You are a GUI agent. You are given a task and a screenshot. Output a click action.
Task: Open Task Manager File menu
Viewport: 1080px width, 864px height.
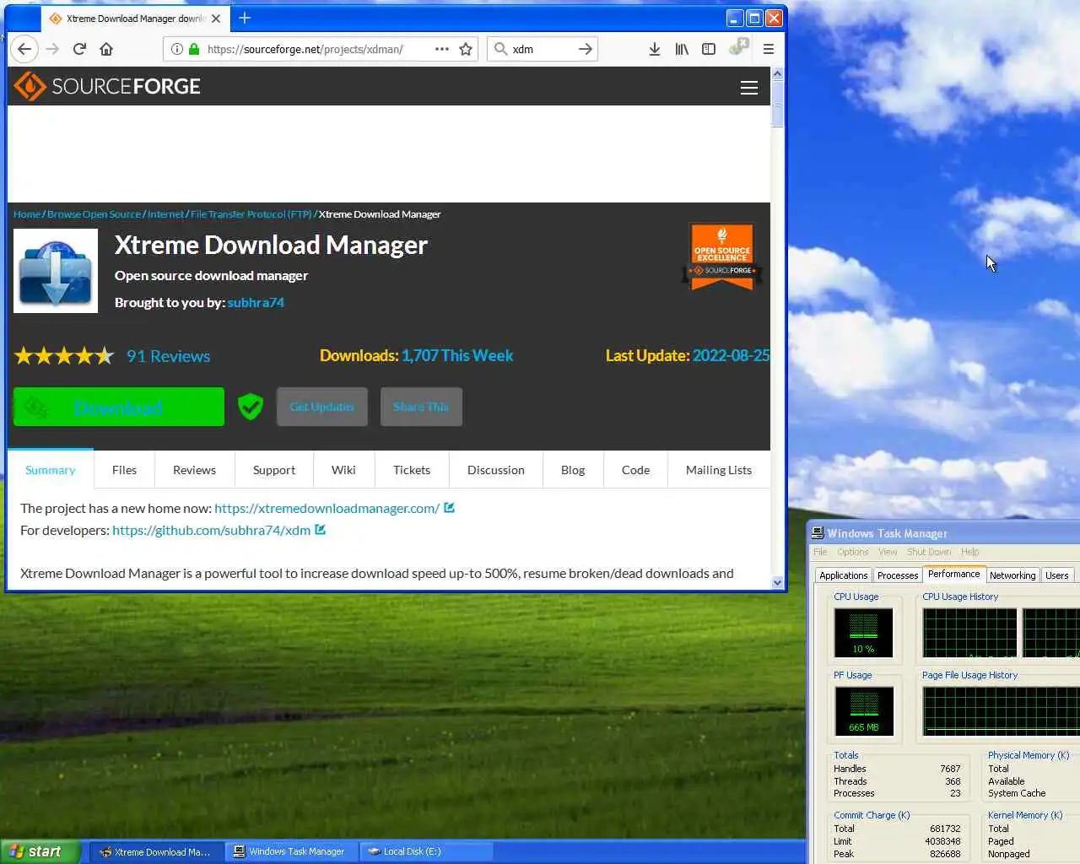click(820, 552)
